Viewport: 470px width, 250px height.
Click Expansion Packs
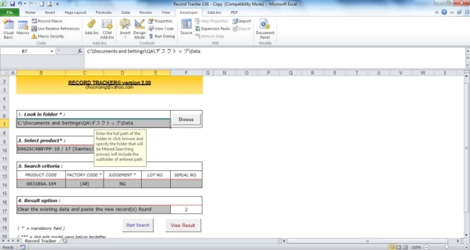tap(212, 28)
